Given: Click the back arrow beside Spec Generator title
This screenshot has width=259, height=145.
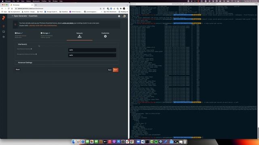Looking at the screenshot, I should point(13,16).
